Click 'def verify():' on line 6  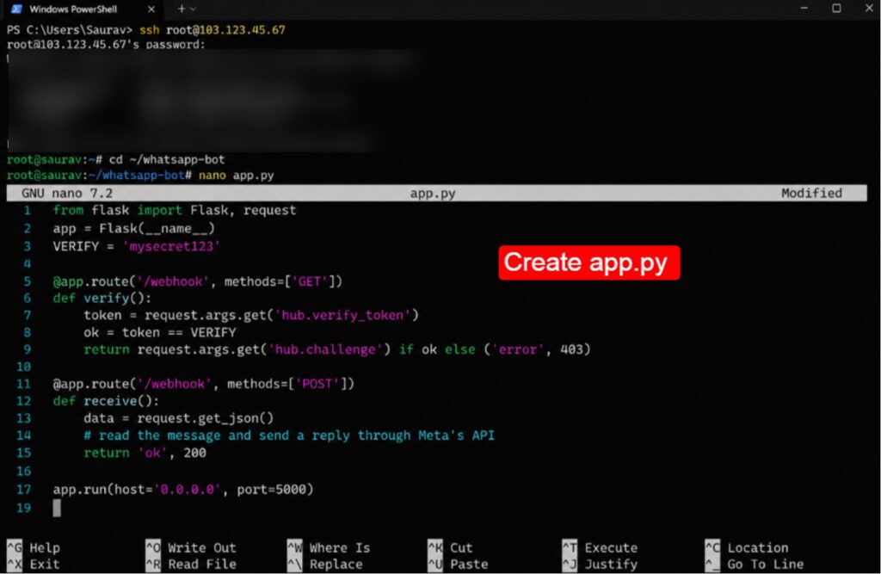pyautogui.click(x=102, y=298)
